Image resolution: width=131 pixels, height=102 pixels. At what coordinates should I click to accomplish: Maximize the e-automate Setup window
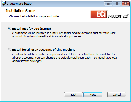click(117, 4)
